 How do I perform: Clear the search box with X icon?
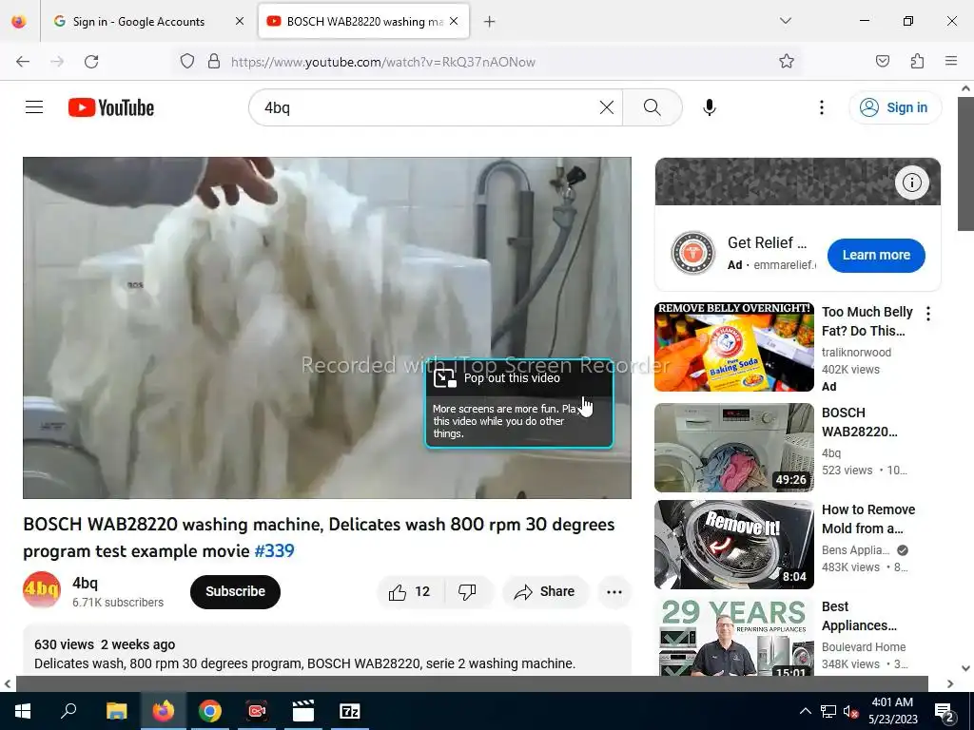[607, 107]
